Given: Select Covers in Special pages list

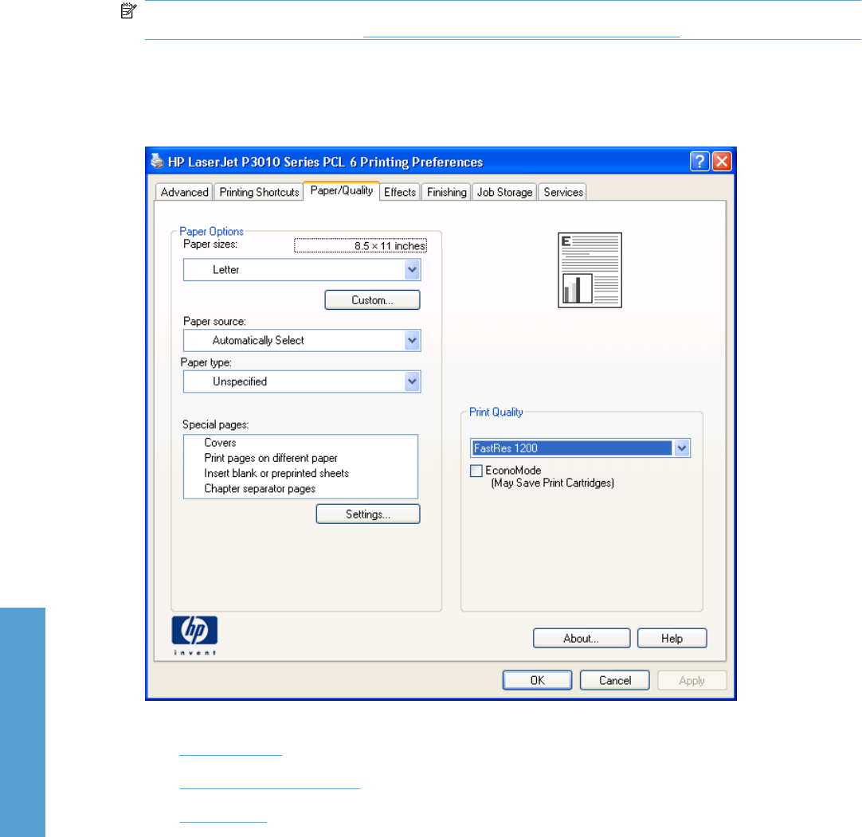Looking at the screenshot, I should click(x=220, y=443).
